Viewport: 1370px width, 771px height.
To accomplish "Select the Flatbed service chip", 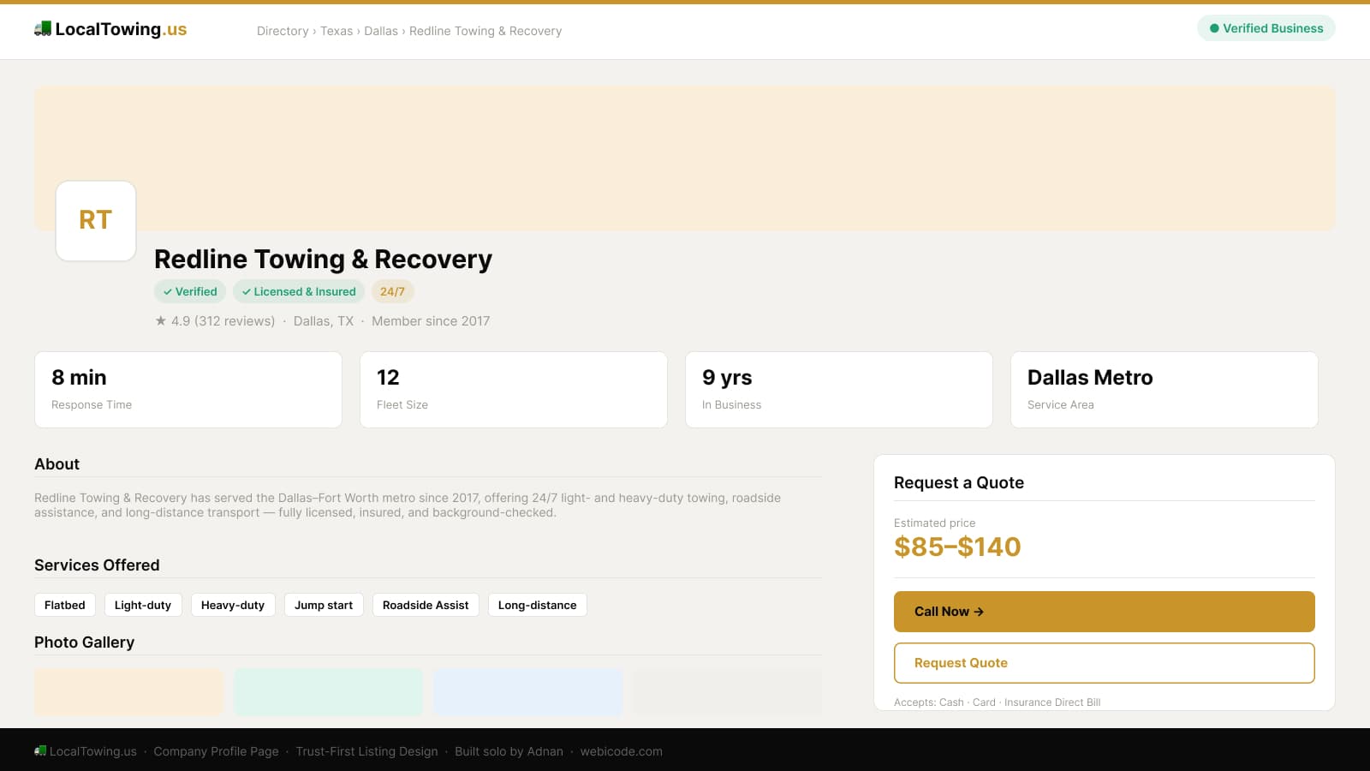I will (x=65, y=605).
